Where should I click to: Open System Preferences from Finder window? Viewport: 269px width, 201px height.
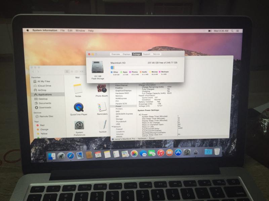79,126
